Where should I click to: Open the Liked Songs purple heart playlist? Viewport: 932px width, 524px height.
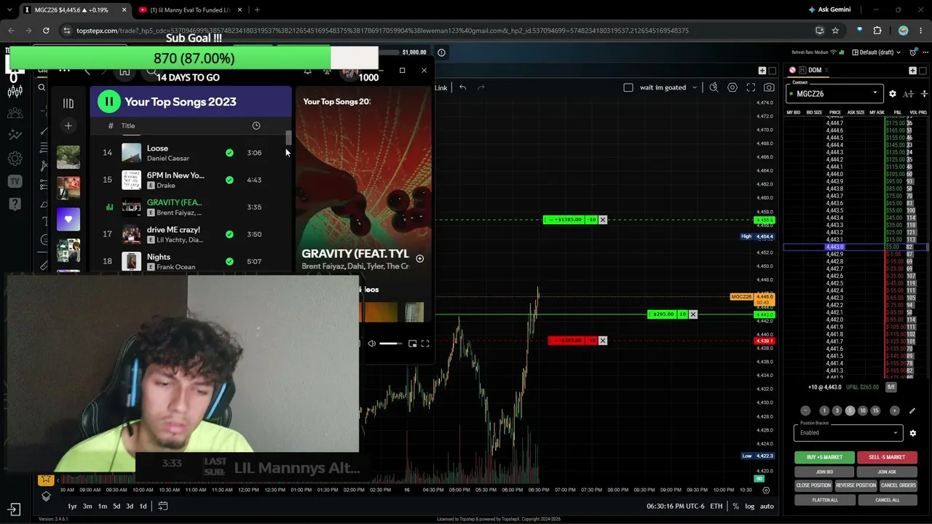point(68,219)
